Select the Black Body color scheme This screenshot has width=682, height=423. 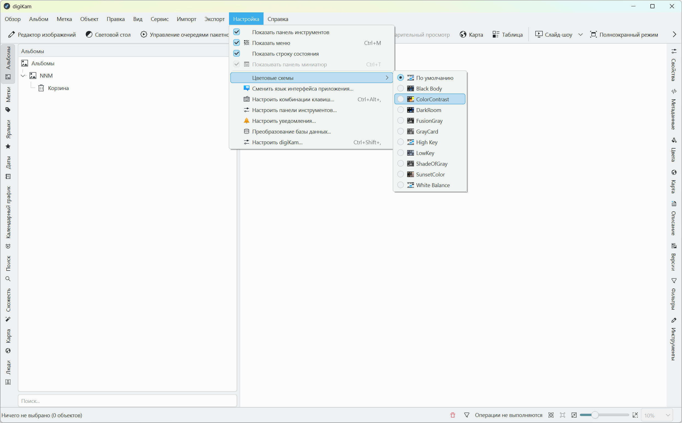coord(430,88)
